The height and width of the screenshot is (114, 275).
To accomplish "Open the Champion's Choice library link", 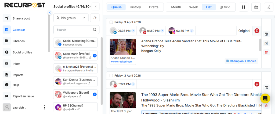I will (241, 61).
